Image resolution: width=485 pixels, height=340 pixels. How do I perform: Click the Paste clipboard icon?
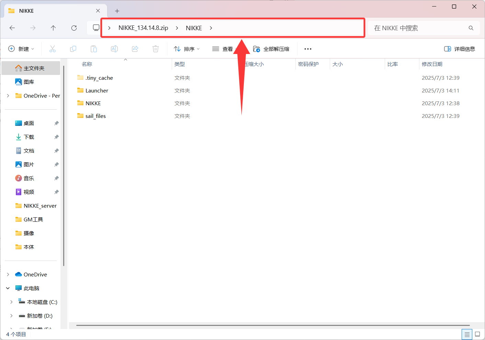pos(94,49)
